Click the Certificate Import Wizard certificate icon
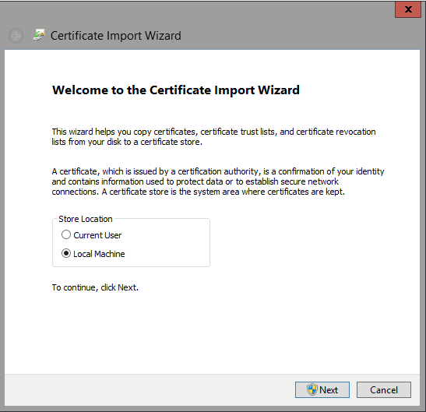Viewport: 426px width, 412px height. click(39, 35)
